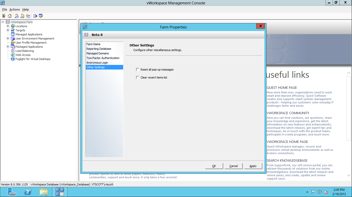Click the padlock window toolbar icon

[x=28, y=16]
